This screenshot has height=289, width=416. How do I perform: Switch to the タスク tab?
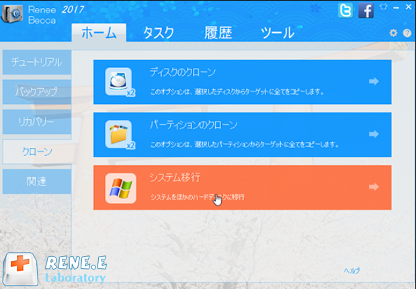[x=159, y=33]
